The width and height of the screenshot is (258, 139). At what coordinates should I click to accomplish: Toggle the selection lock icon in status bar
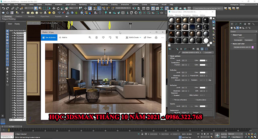[x=142, y=134]
